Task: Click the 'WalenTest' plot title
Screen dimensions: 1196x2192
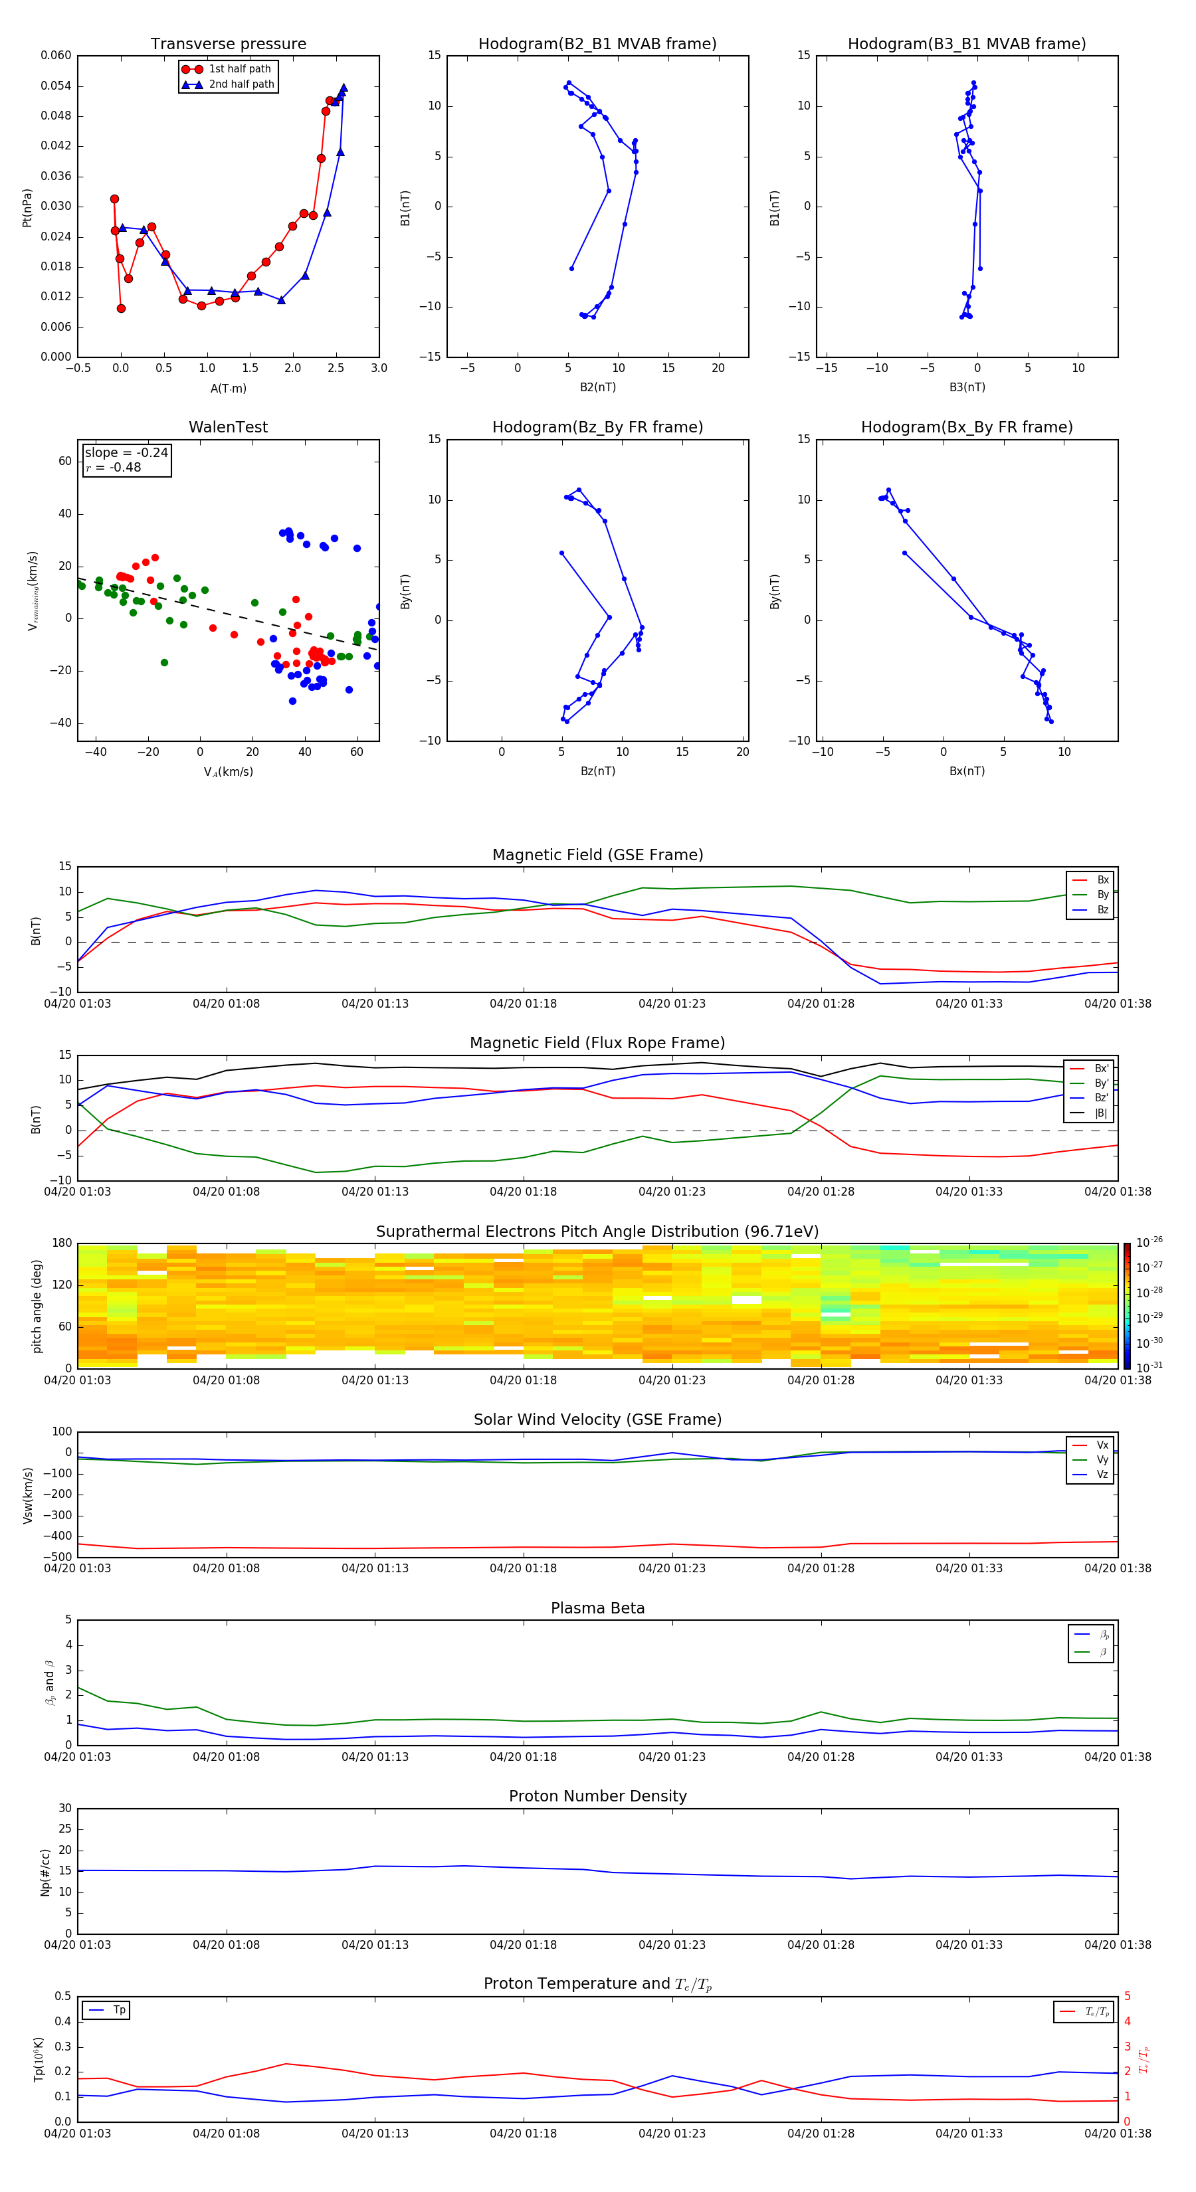Action: coord(228,427)
